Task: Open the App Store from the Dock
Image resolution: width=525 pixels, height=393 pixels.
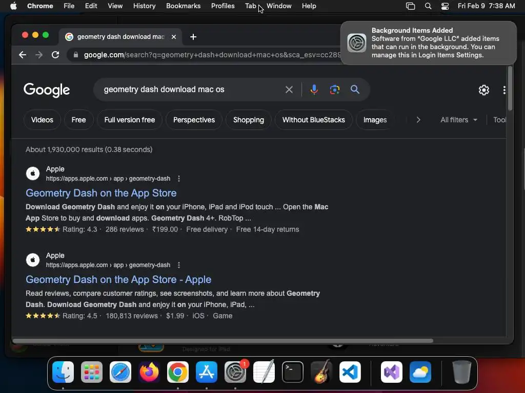Action: 207,372
